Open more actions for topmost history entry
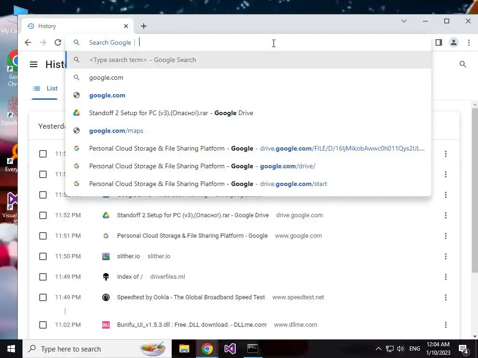This screenshot has width=478, height=358. click(446, 154)
